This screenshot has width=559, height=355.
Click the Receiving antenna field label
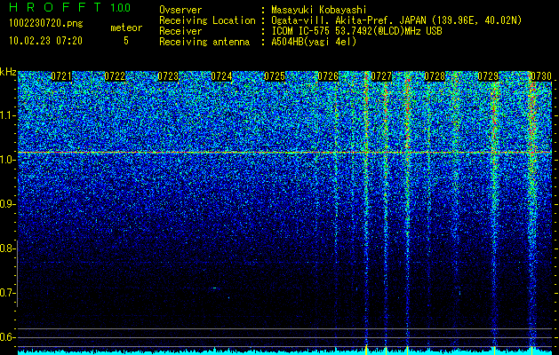[204, 42]
